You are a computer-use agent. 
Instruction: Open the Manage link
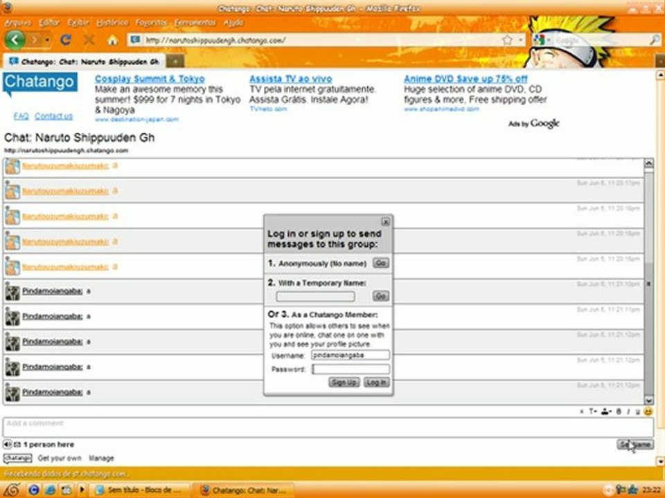[101, 458]
